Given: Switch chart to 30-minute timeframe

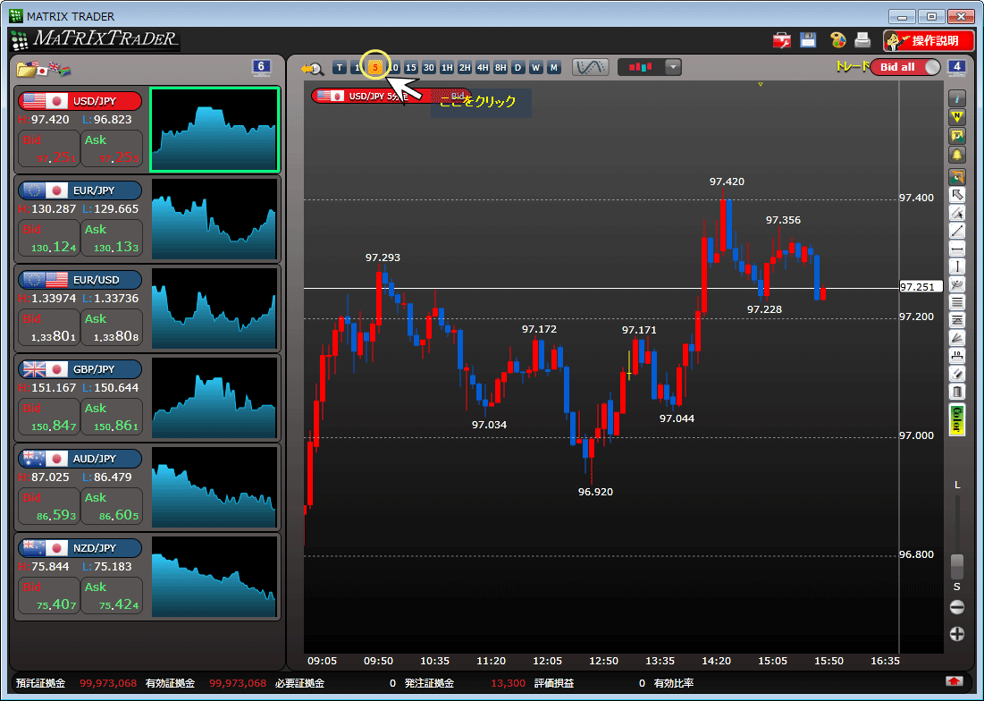Looking at the screenshot, I should [429, 68].
